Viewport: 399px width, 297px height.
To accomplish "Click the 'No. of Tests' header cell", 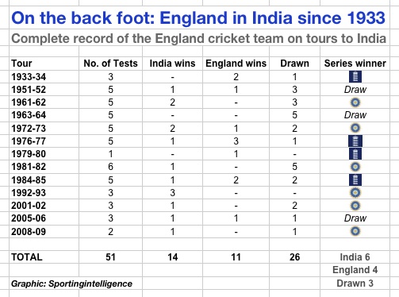I will [110, 64].
